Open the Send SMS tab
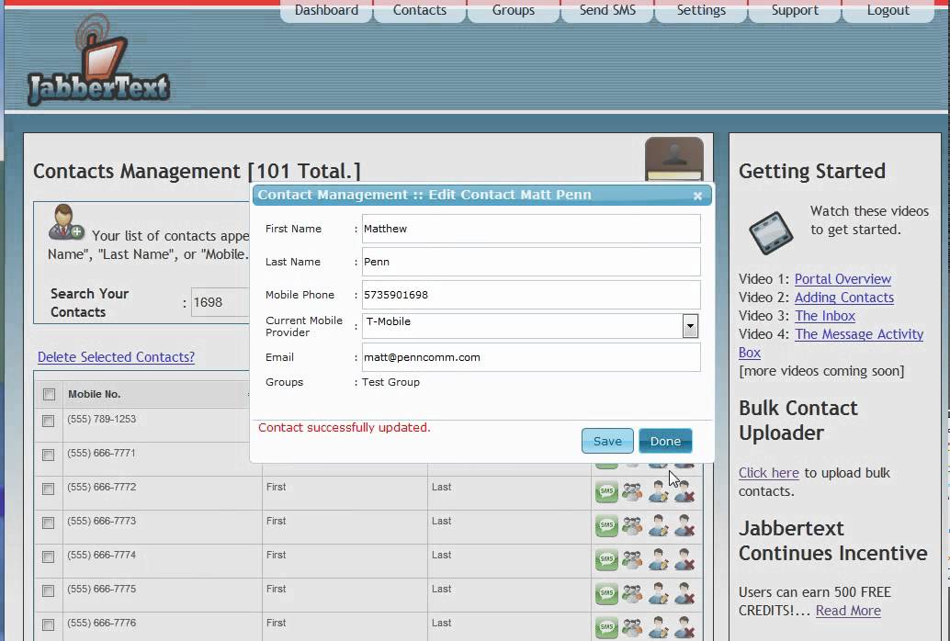Viewport: 950px width, 641px height. [607, 10]
